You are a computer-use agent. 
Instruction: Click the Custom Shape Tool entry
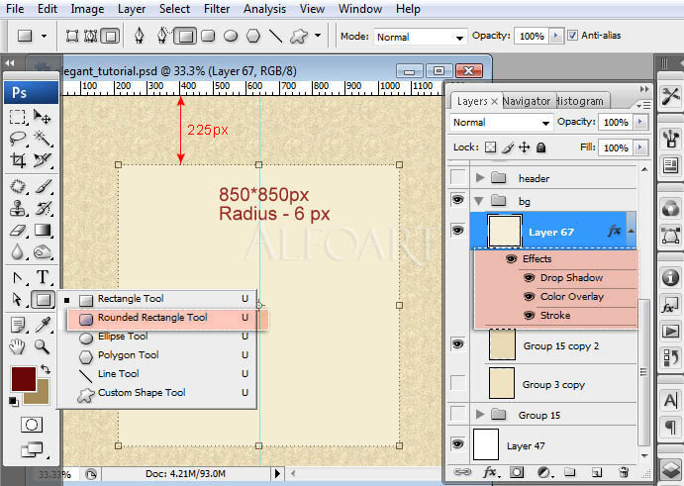(141, 393)
